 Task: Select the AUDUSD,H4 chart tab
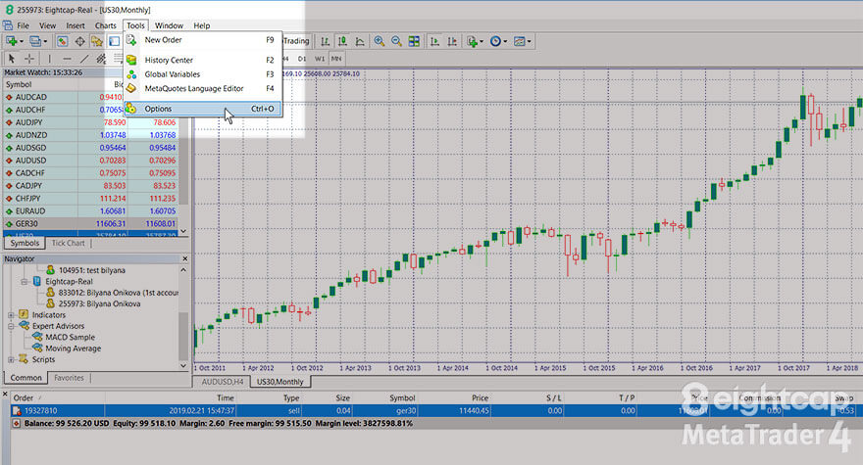click(x=223, y=382)
